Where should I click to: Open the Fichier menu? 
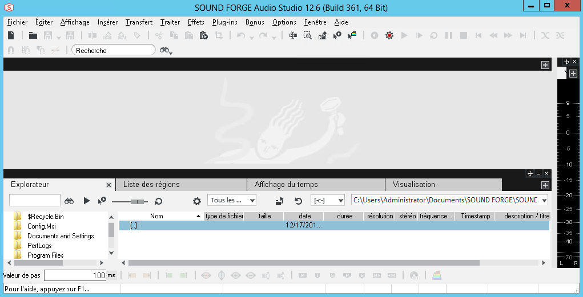coord(18,22)
